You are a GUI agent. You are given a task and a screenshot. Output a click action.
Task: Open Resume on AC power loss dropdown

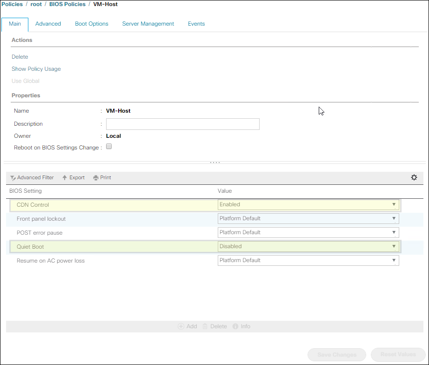tap(308, 260)
